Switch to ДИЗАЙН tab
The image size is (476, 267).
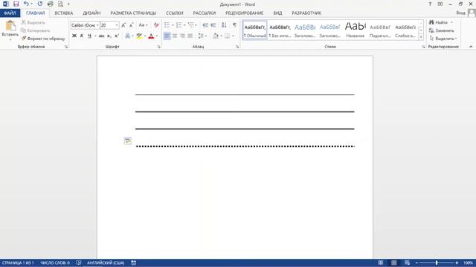pos(91,13)
